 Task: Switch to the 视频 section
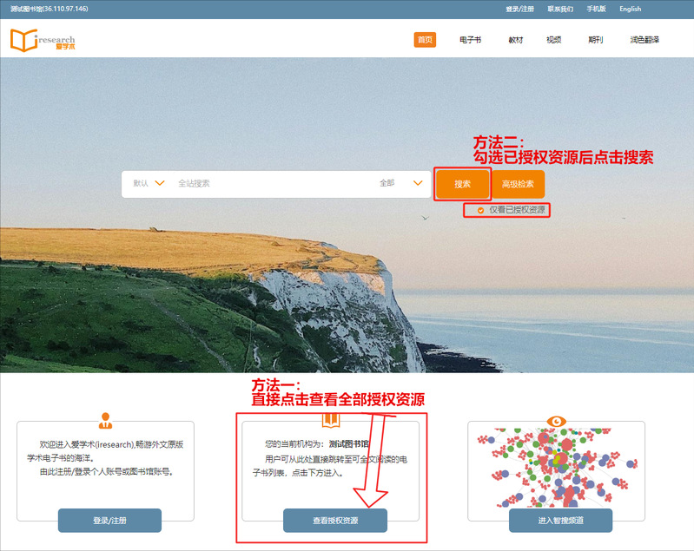click(x=553, y=40)
